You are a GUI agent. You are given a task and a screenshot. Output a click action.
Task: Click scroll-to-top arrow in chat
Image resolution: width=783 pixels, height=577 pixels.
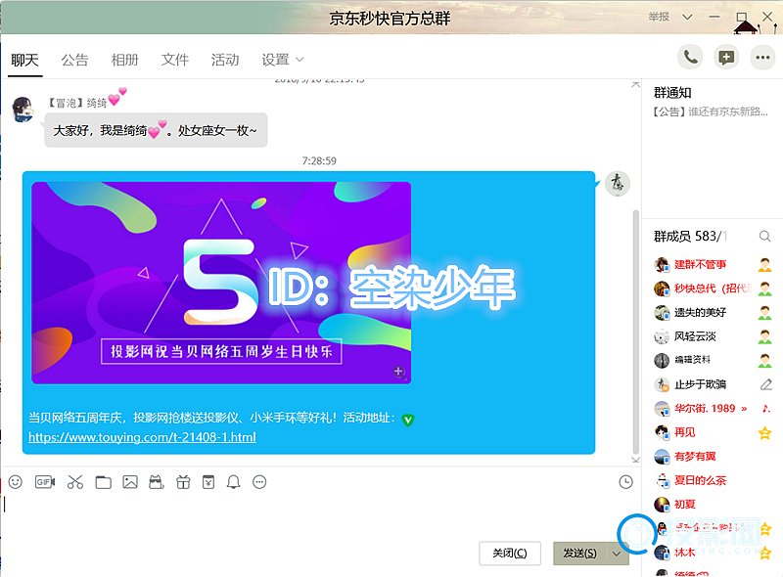coord(635,84)
